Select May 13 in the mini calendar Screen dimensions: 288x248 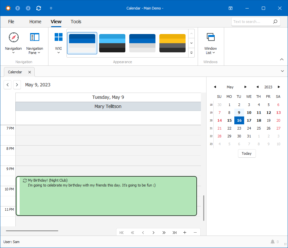tap(279, 113)
